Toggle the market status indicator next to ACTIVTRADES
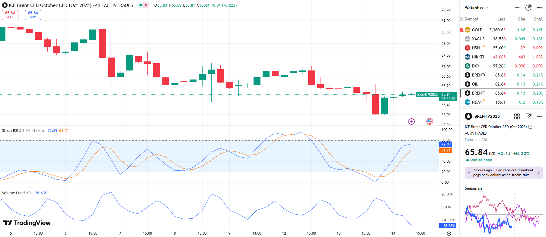The height and width of the screenshot is (237, 546). pos(143,5)
